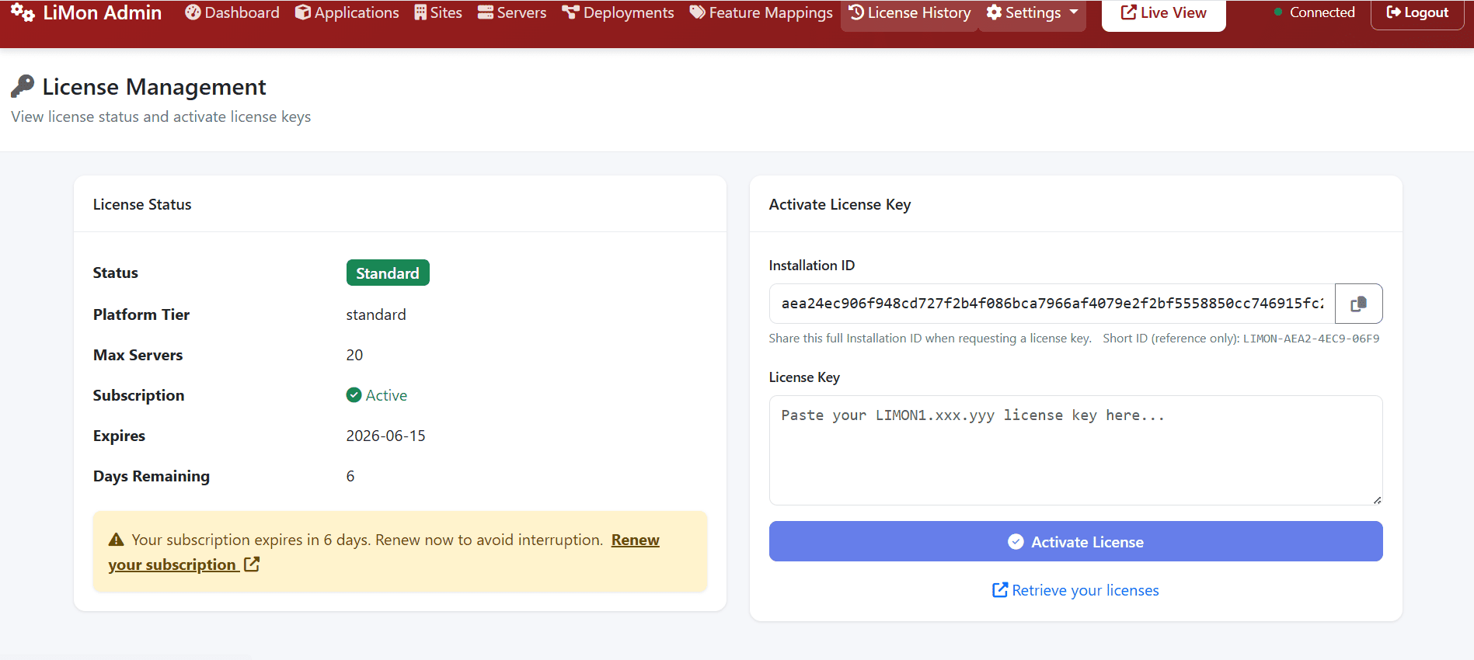Click the green Connected status dot

point(1278,12)
